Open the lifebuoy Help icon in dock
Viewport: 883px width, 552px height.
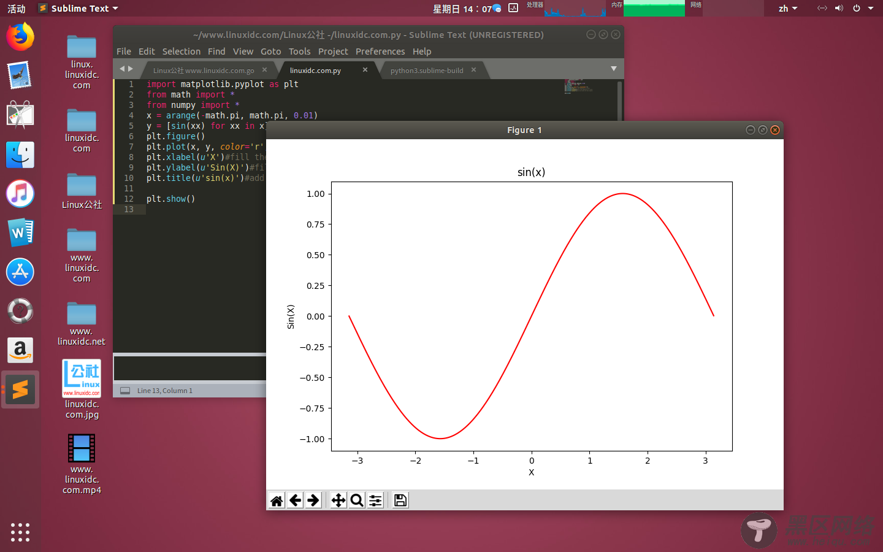(x=20, y=311)
